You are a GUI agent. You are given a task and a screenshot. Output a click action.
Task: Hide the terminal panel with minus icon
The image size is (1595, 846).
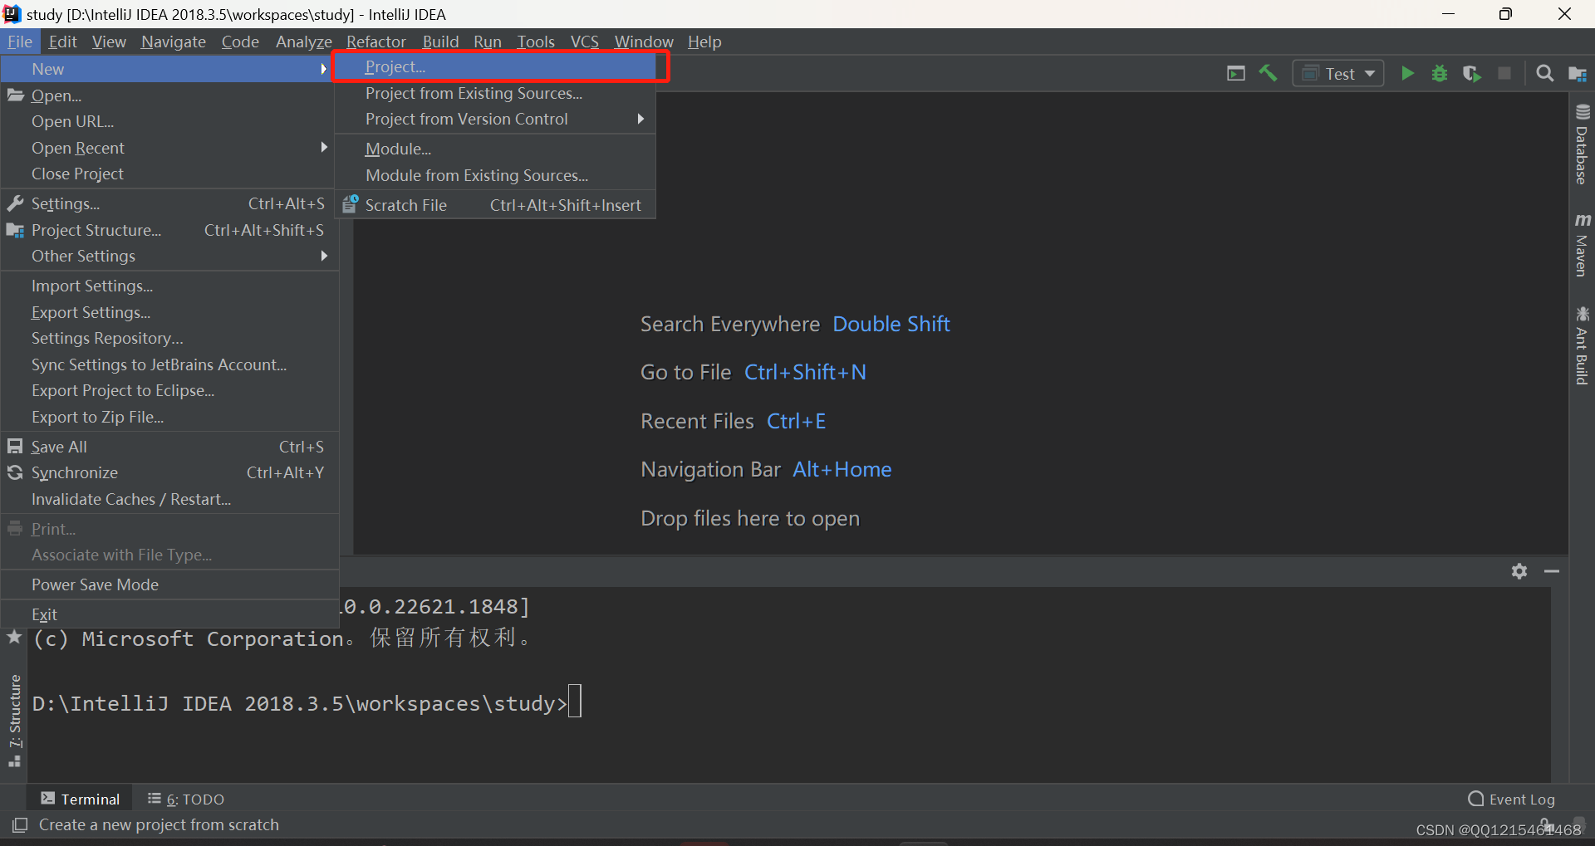(x=1552, y=571)
